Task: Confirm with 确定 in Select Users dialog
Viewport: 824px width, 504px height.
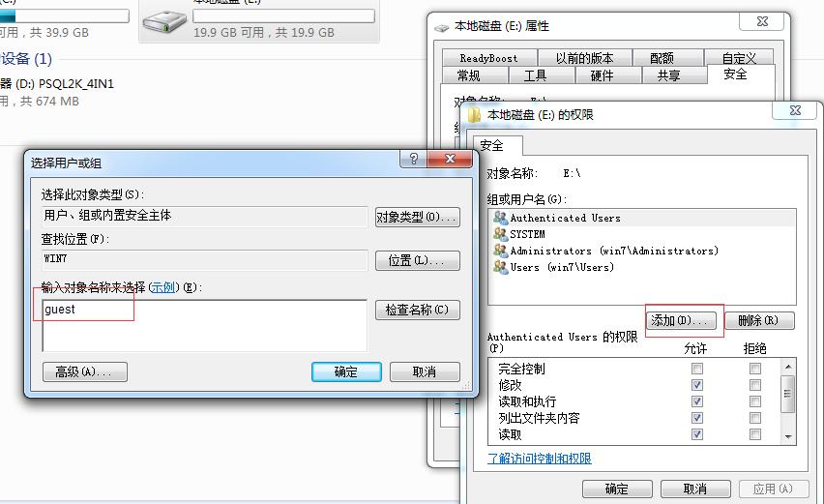Action: 346,371
